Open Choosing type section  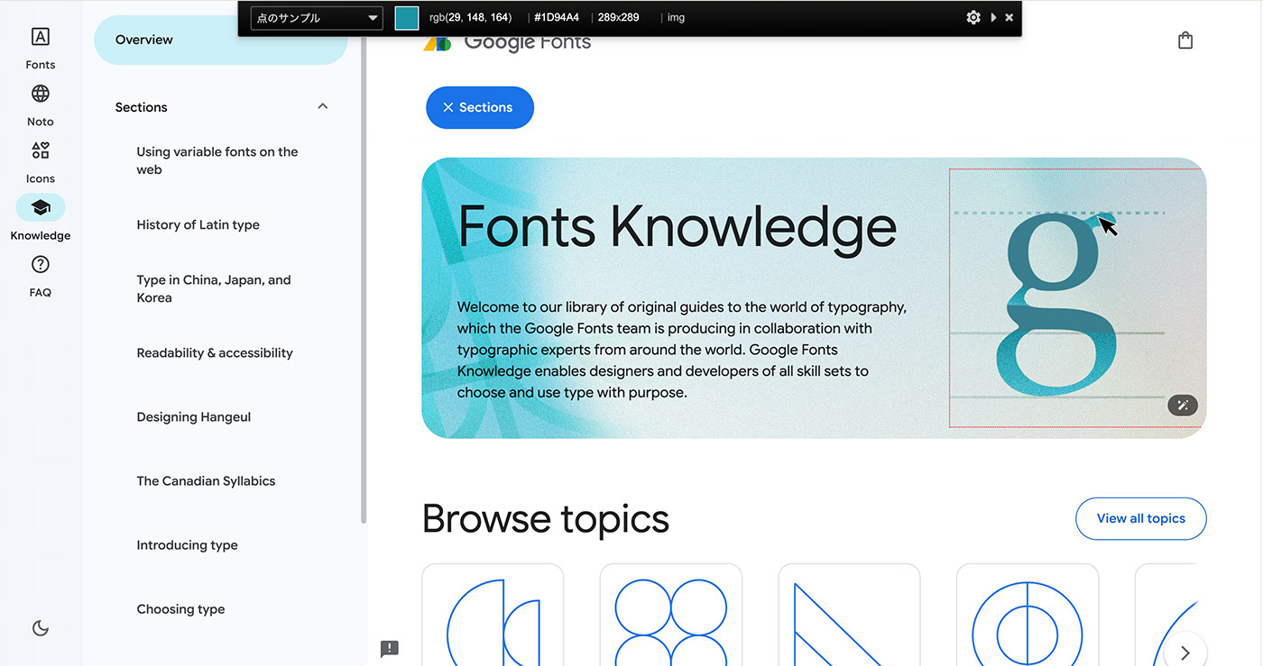(181, 608)
